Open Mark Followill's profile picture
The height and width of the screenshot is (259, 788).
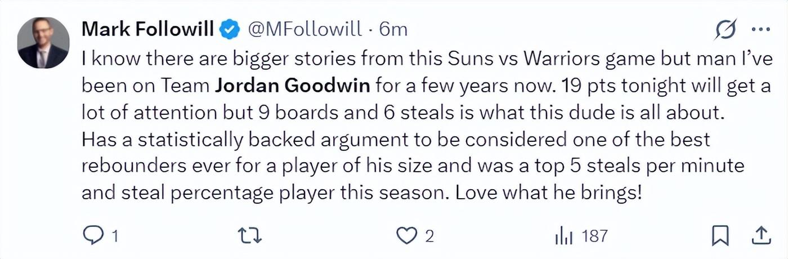click(43, 42)
